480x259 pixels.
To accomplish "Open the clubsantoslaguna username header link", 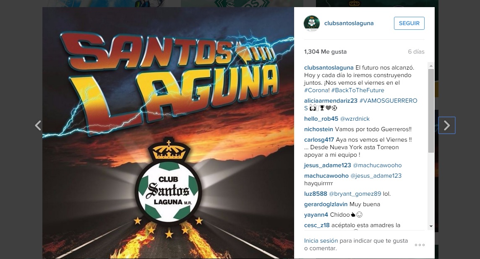I will click(349, 23).
